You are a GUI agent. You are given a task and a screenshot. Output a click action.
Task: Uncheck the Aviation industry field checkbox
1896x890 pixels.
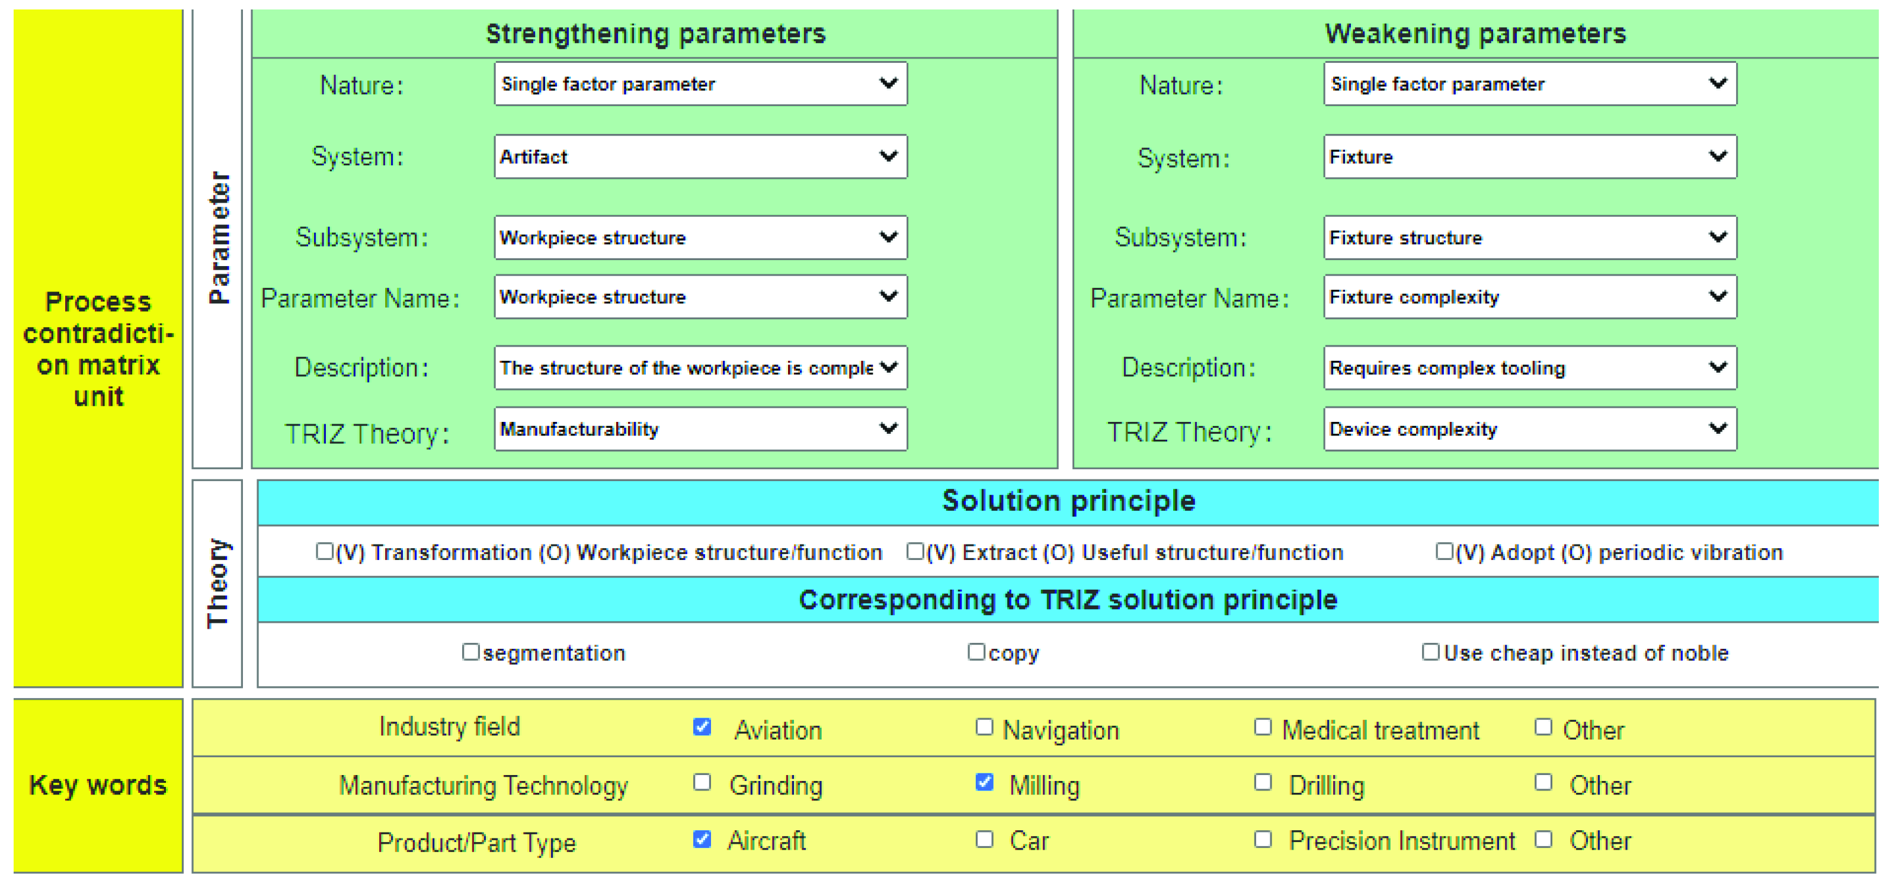(702, 727)
